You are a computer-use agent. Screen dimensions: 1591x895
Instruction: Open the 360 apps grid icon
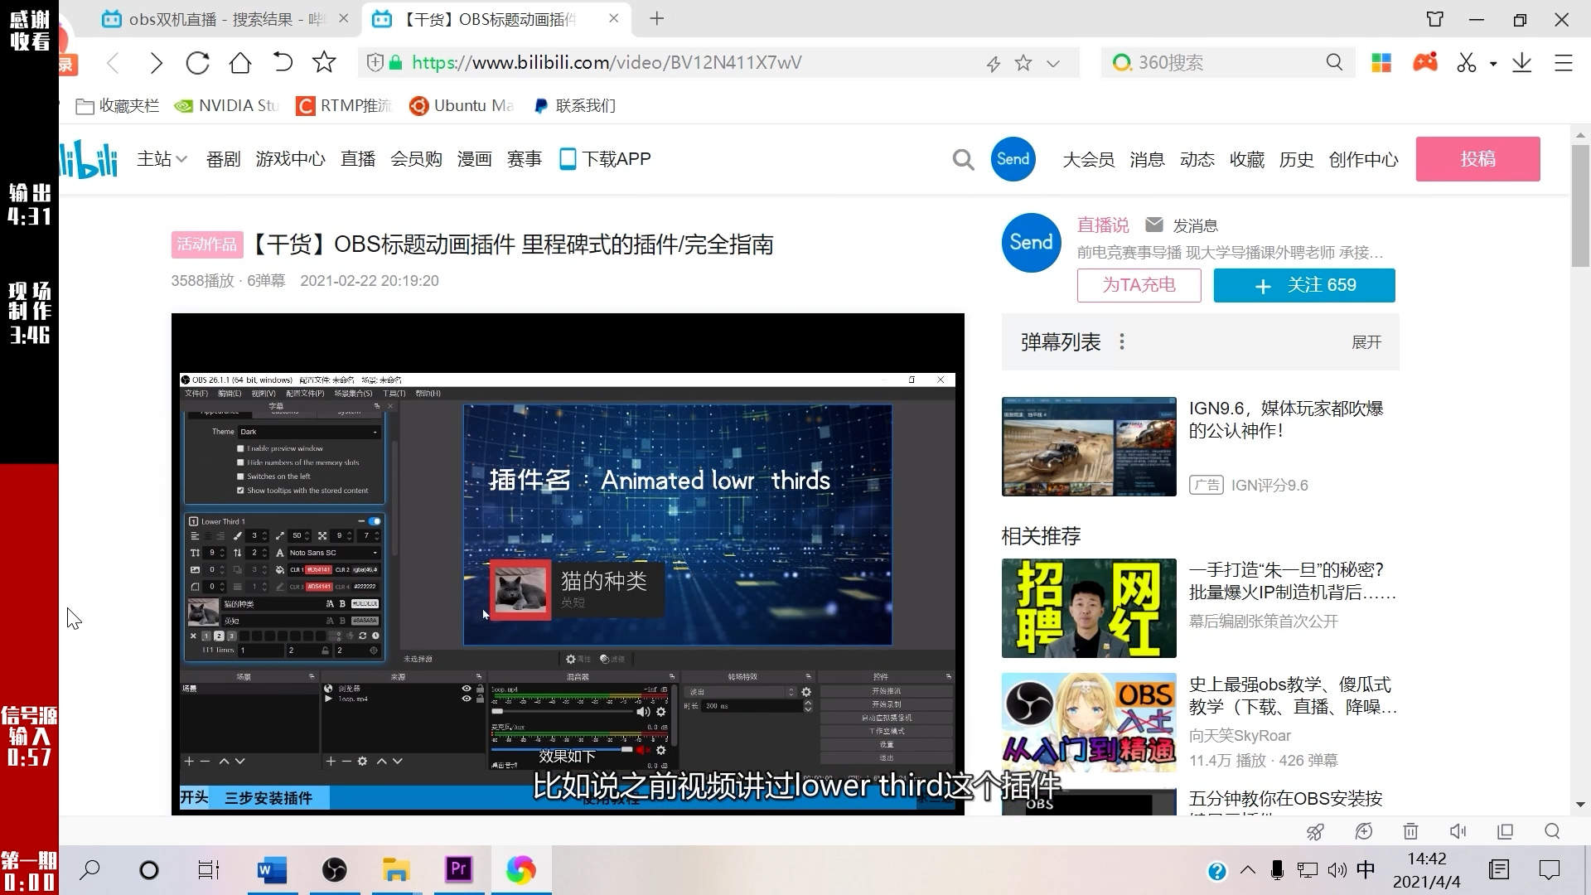point(1381,62)
